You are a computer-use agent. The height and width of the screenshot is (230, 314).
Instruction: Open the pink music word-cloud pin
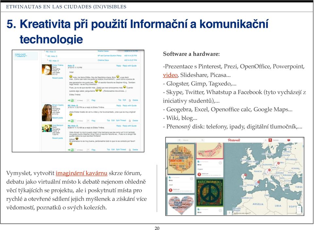click(x=210, y=151)
